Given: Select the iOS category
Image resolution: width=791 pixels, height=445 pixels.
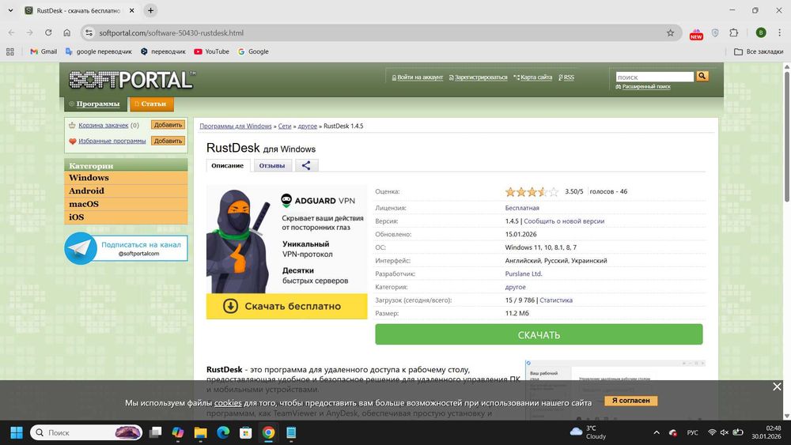Looking at the screenshot, I should (x=126, y=217).
